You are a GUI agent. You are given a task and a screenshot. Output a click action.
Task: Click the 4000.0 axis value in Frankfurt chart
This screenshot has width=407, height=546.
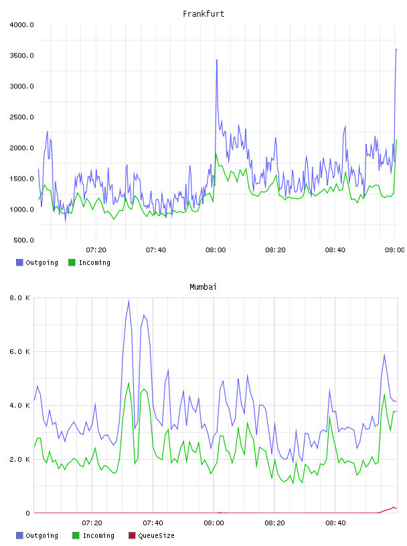click(21, 25)
